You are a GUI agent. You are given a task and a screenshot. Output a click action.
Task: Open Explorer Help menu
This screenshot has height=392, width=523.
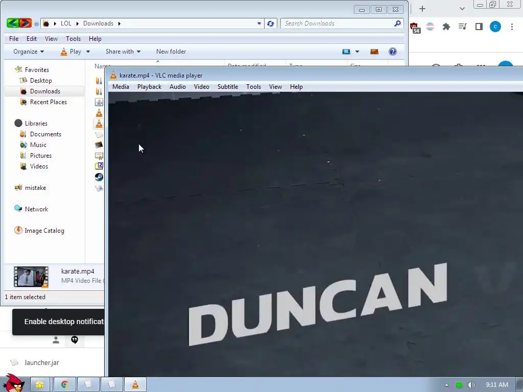coord(94,39)
